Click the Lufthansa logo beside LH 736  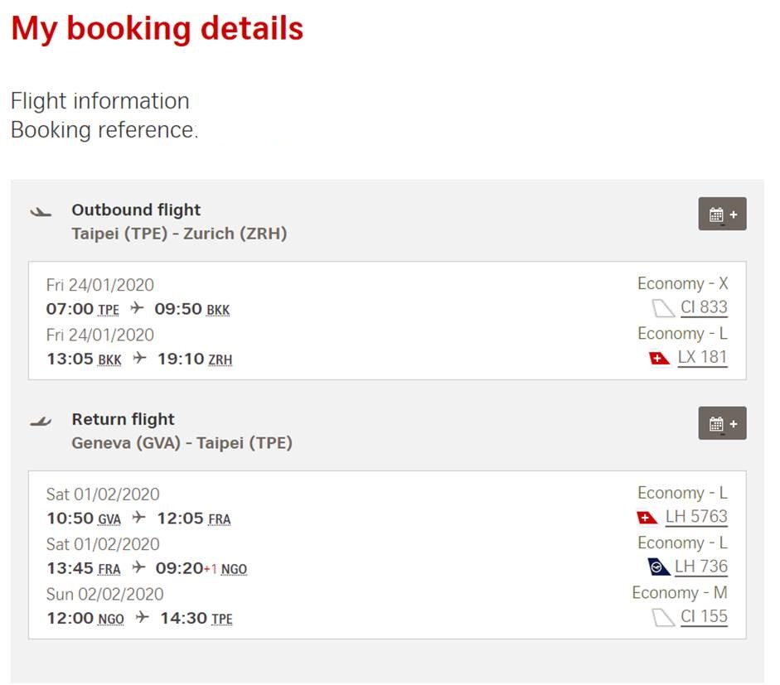(658, 567)
